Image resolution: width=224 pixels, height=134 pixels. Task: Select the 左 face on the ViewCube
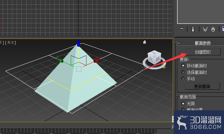(151, 59)
